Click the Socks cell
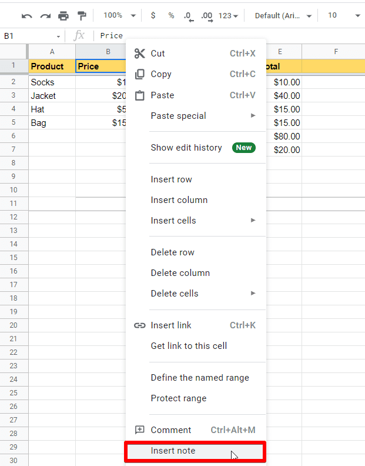Viewport: 365px width, 466px height. click(52, 82)
